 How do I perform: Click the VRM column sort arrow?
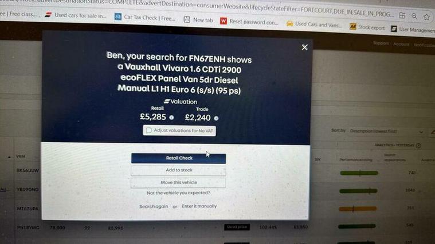click(9, 157)
